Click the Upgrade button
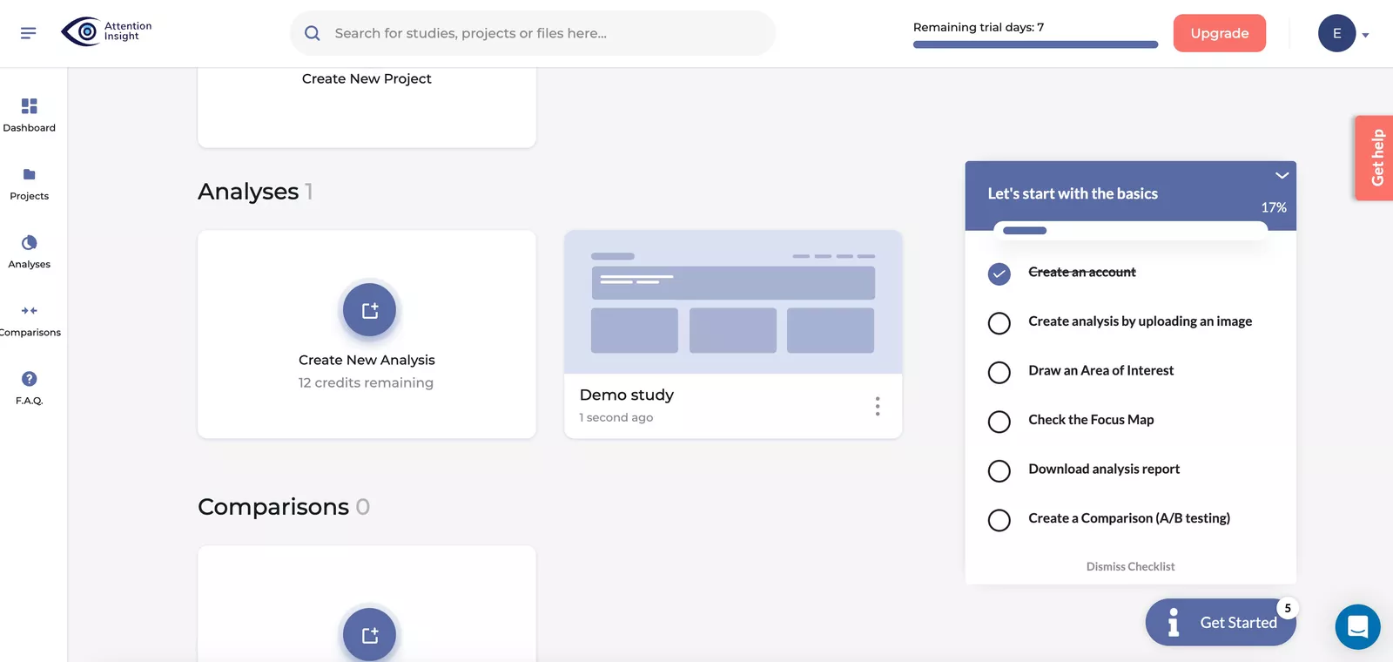The image size is (1393, 662). click(x=1219, y=33)
